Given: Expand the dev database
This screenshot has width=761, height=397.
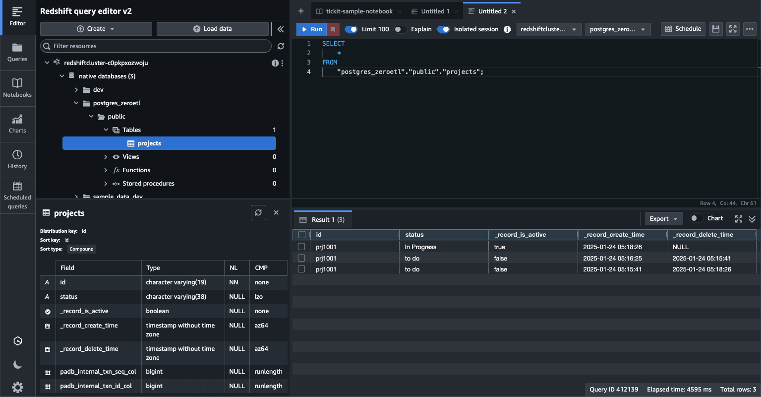Looking at the screenshot, I should tap(76, 90).
